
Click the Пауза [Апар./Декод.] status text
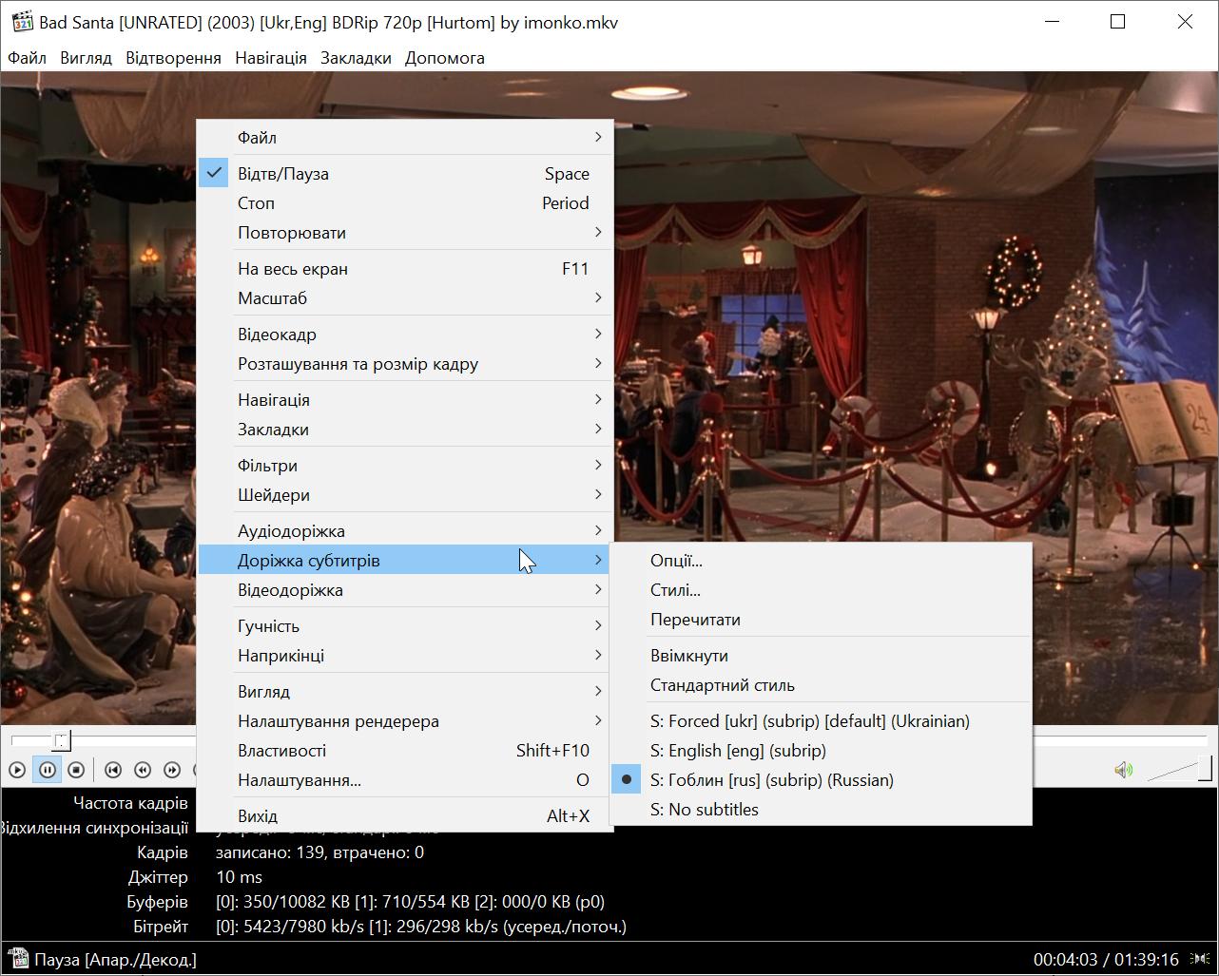point(115,960)
